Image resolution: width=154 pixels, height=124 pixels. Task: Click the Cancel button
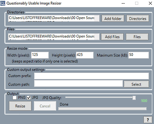(x=45, y=106)
